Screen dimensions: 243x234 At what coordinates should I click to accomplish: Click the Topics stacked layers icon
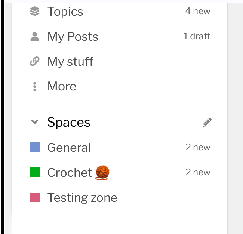(x=35, y=11)
